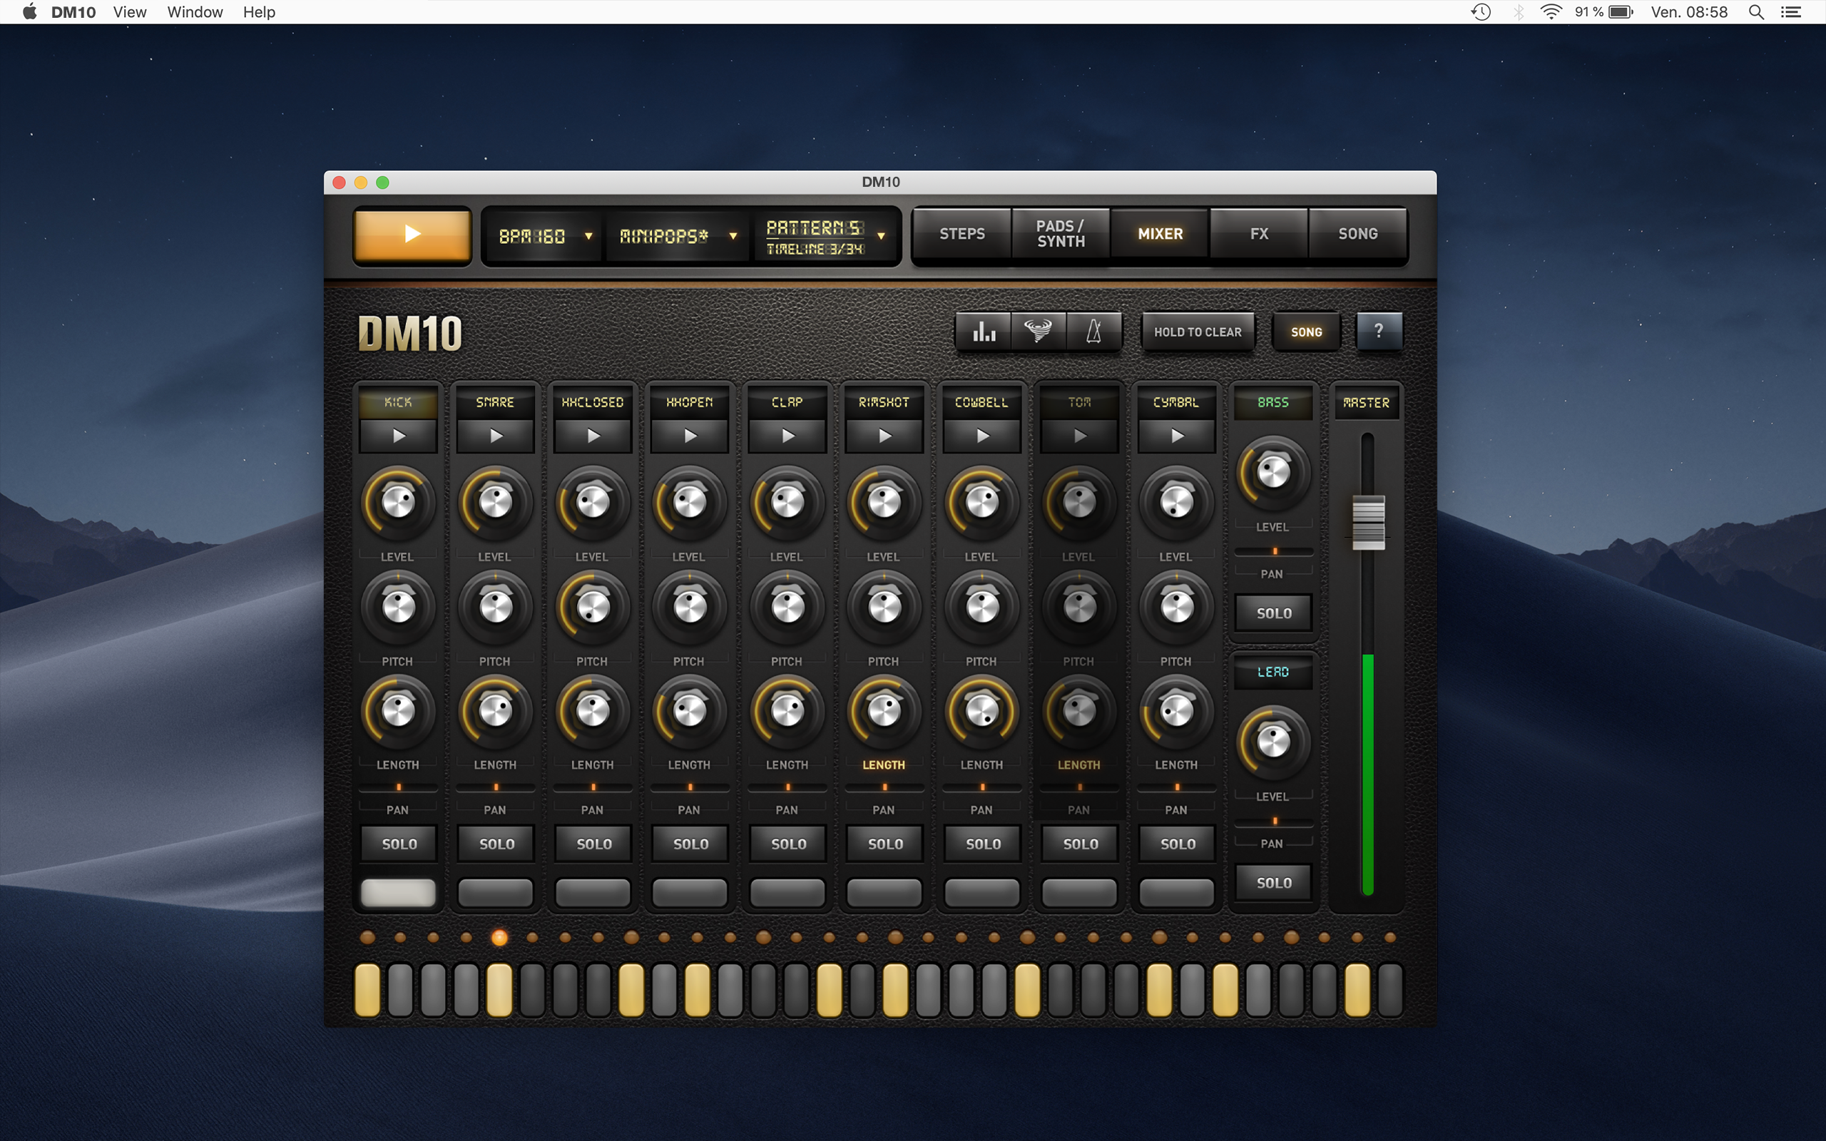The width and height of the screenshot is (1826, 1141).
Task: Click the Kick level knob
Action: [399, 502]
